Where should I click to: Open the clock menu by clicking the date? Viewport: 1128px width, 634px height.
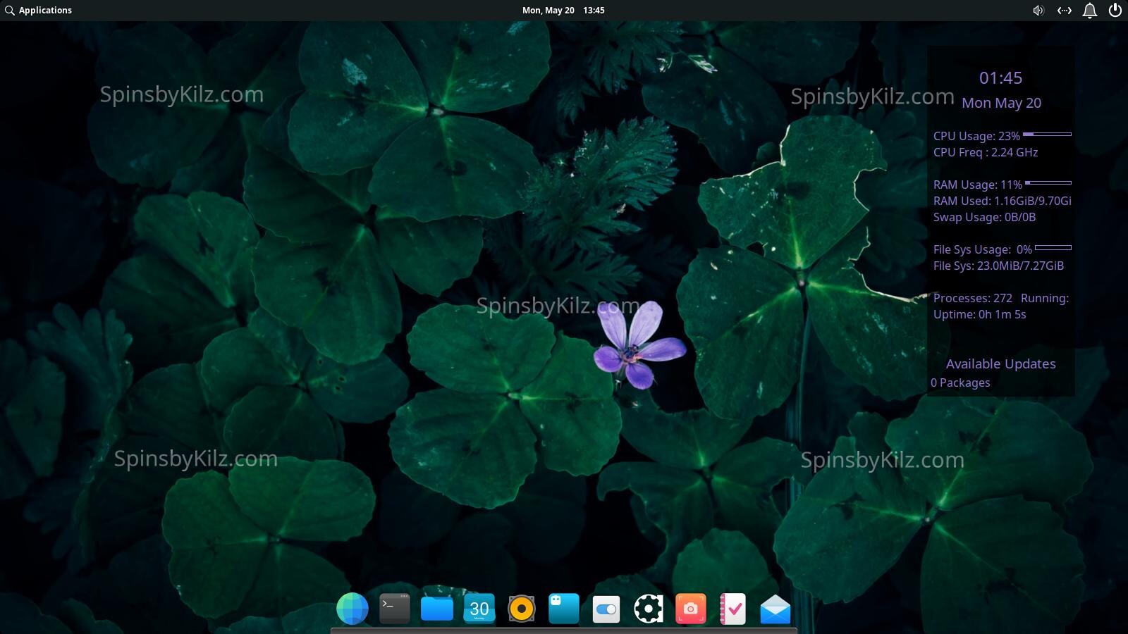[x=563, y=10]
